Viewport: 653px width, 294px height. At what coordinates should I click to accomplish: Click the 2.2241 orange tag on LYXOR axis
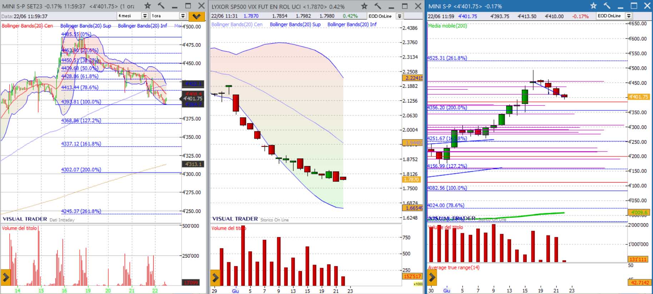point(413,78)
